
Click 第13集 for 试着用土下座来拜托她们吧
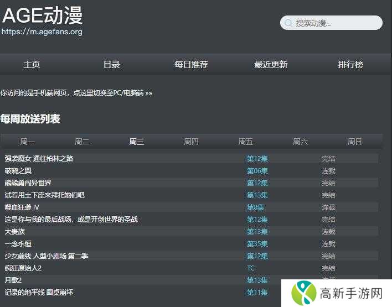coord(257,195)
